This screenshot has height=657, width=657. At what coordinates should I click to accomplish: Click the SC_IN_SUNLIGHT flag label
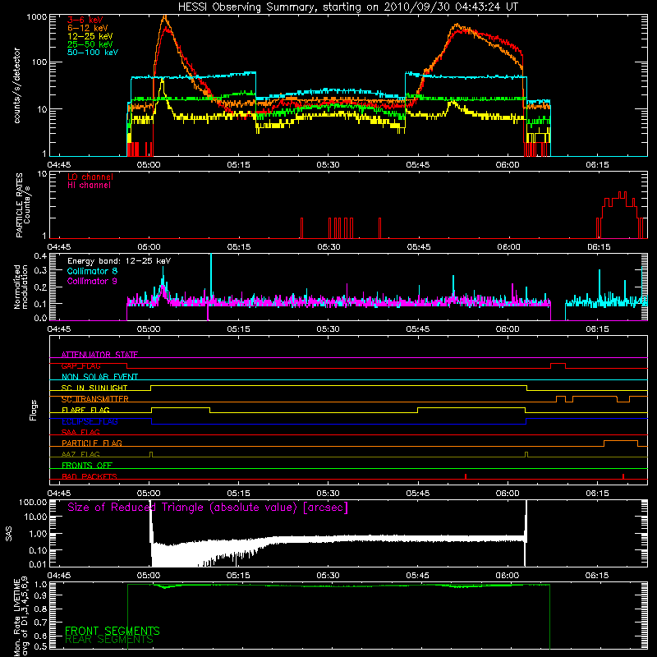(x=94, y=388)
